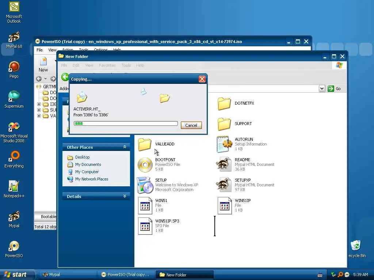Close the Copying dialog
The height and width of the screenshot is (280, 374).
coord(202,79)
